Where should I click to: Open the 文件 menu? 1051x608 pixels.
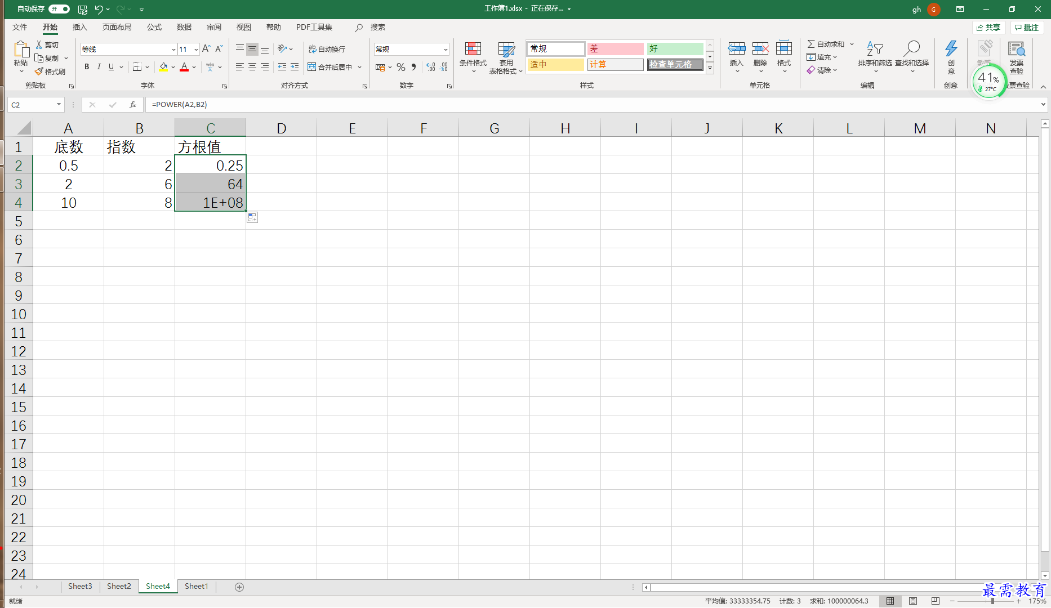[x=20, y=27]
